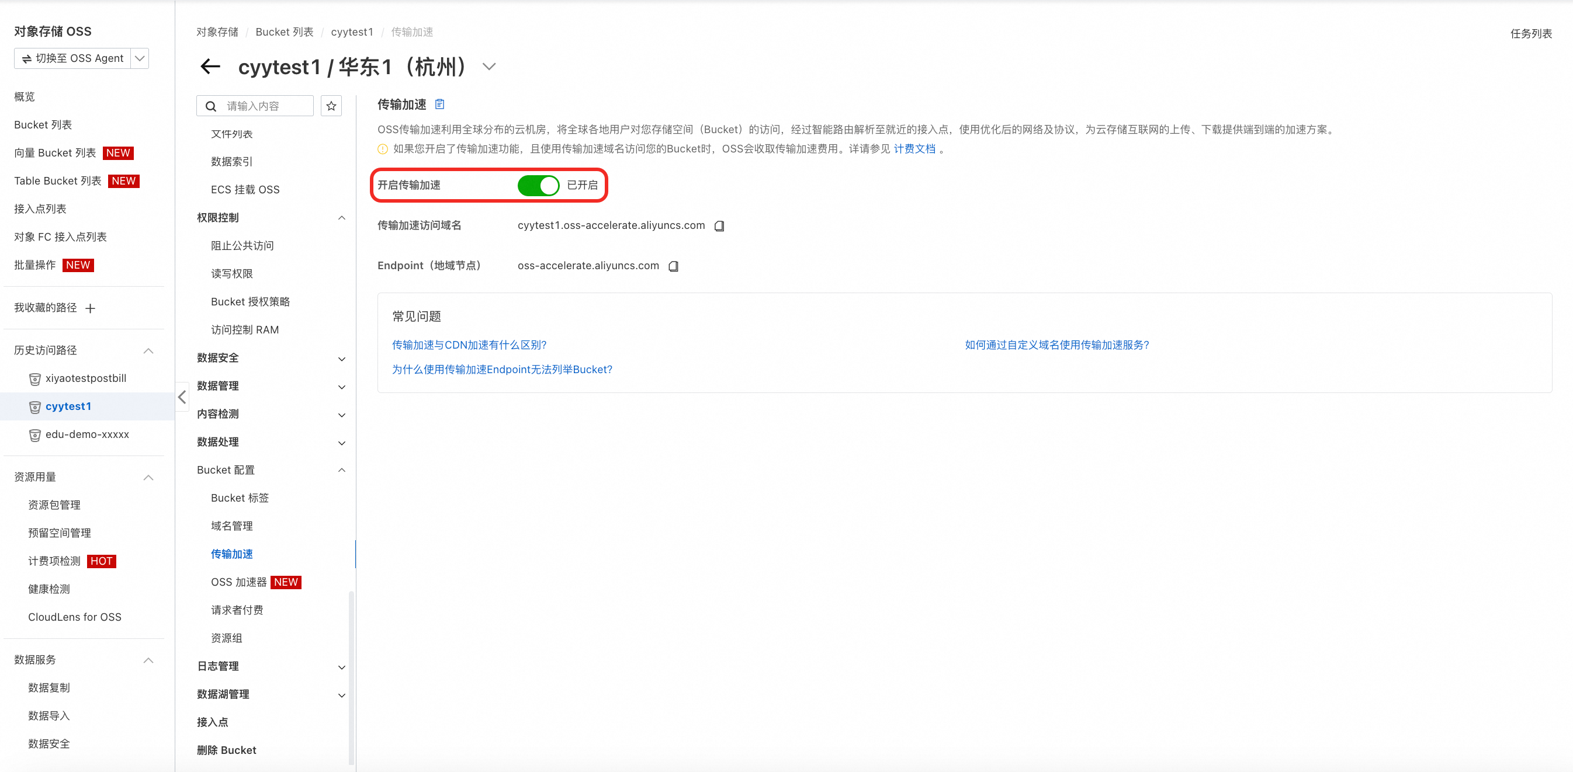Click the back arrow beside cyytest1 title

(x=210, y=67)
